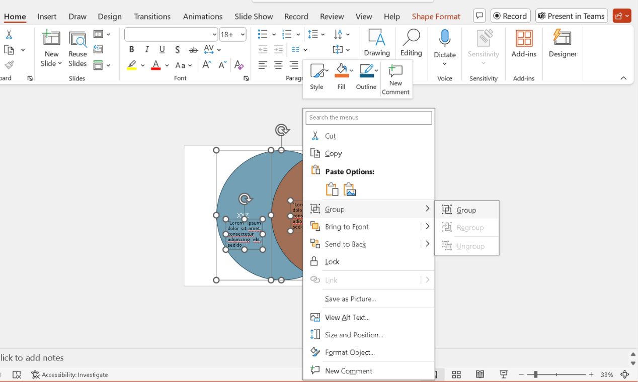Expand the Send to Back submenu arrow

(427, 244)
